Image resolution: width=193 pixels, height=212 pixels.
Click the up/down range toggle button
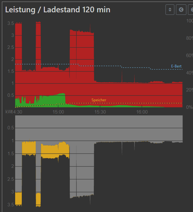[170, 9]
